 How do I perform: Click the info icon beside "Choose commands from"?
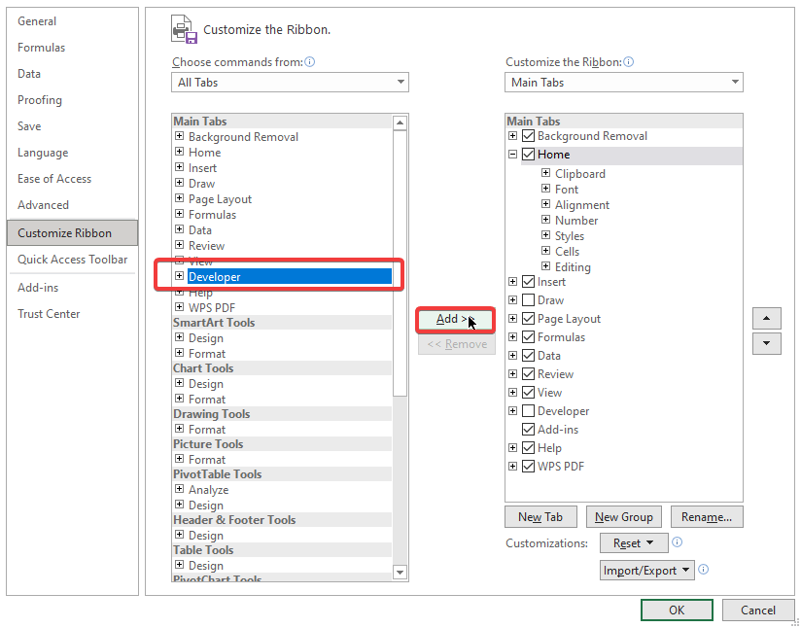click(x=309, y=61)
